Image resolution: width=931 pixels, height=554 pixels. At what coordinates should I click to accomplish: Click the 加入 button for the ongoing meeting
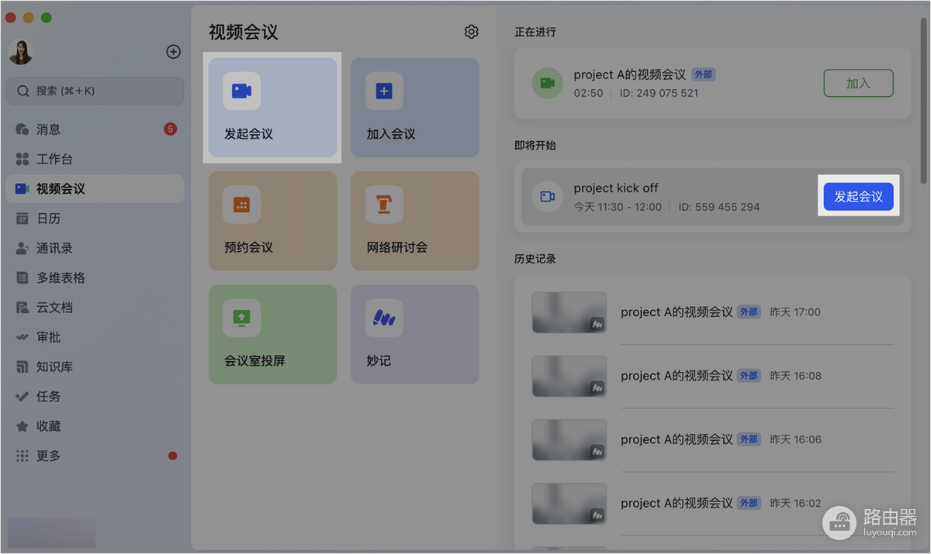pos(858,83)
